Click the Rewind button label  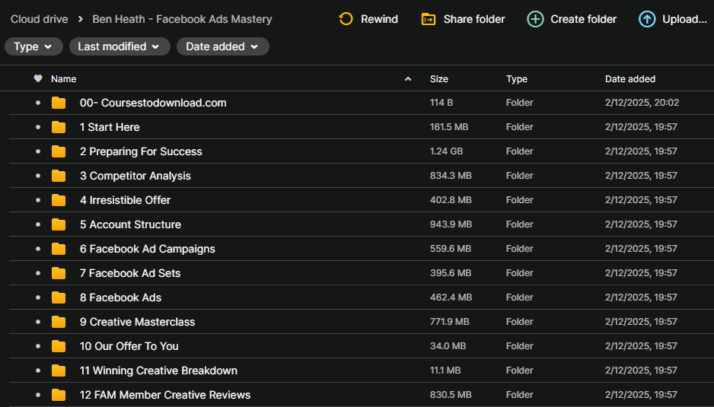point(379,19)
